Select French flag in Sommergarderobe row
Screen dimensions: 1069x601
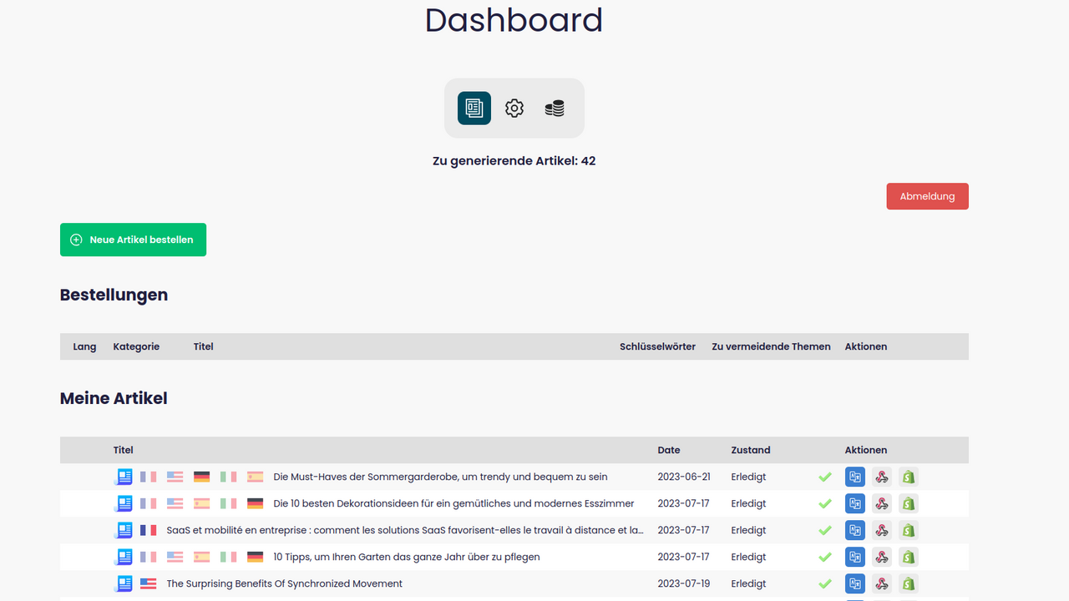click(148, 477)
